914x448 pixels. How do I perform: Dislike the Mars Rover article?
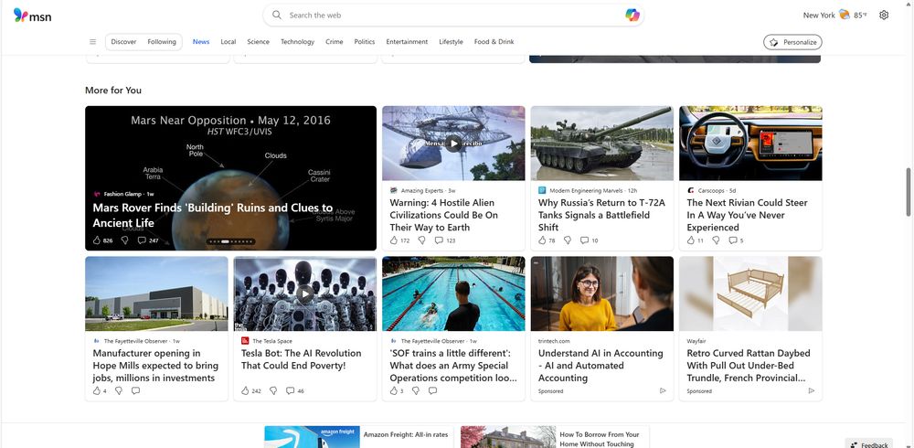pos(124,240)
